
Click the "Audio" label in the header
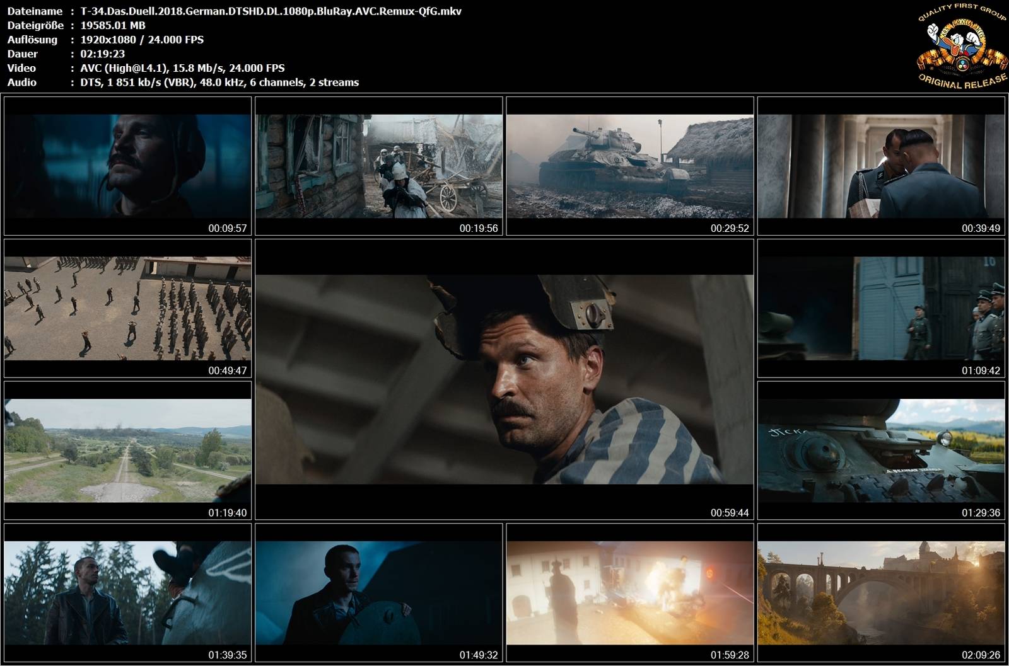point(22,83)
